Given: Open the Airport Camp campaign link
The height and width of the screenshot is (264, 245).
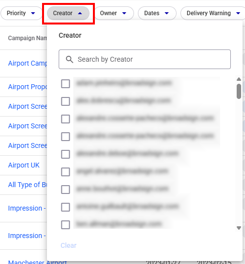Looking at the screenshot, I should [27, 63].
